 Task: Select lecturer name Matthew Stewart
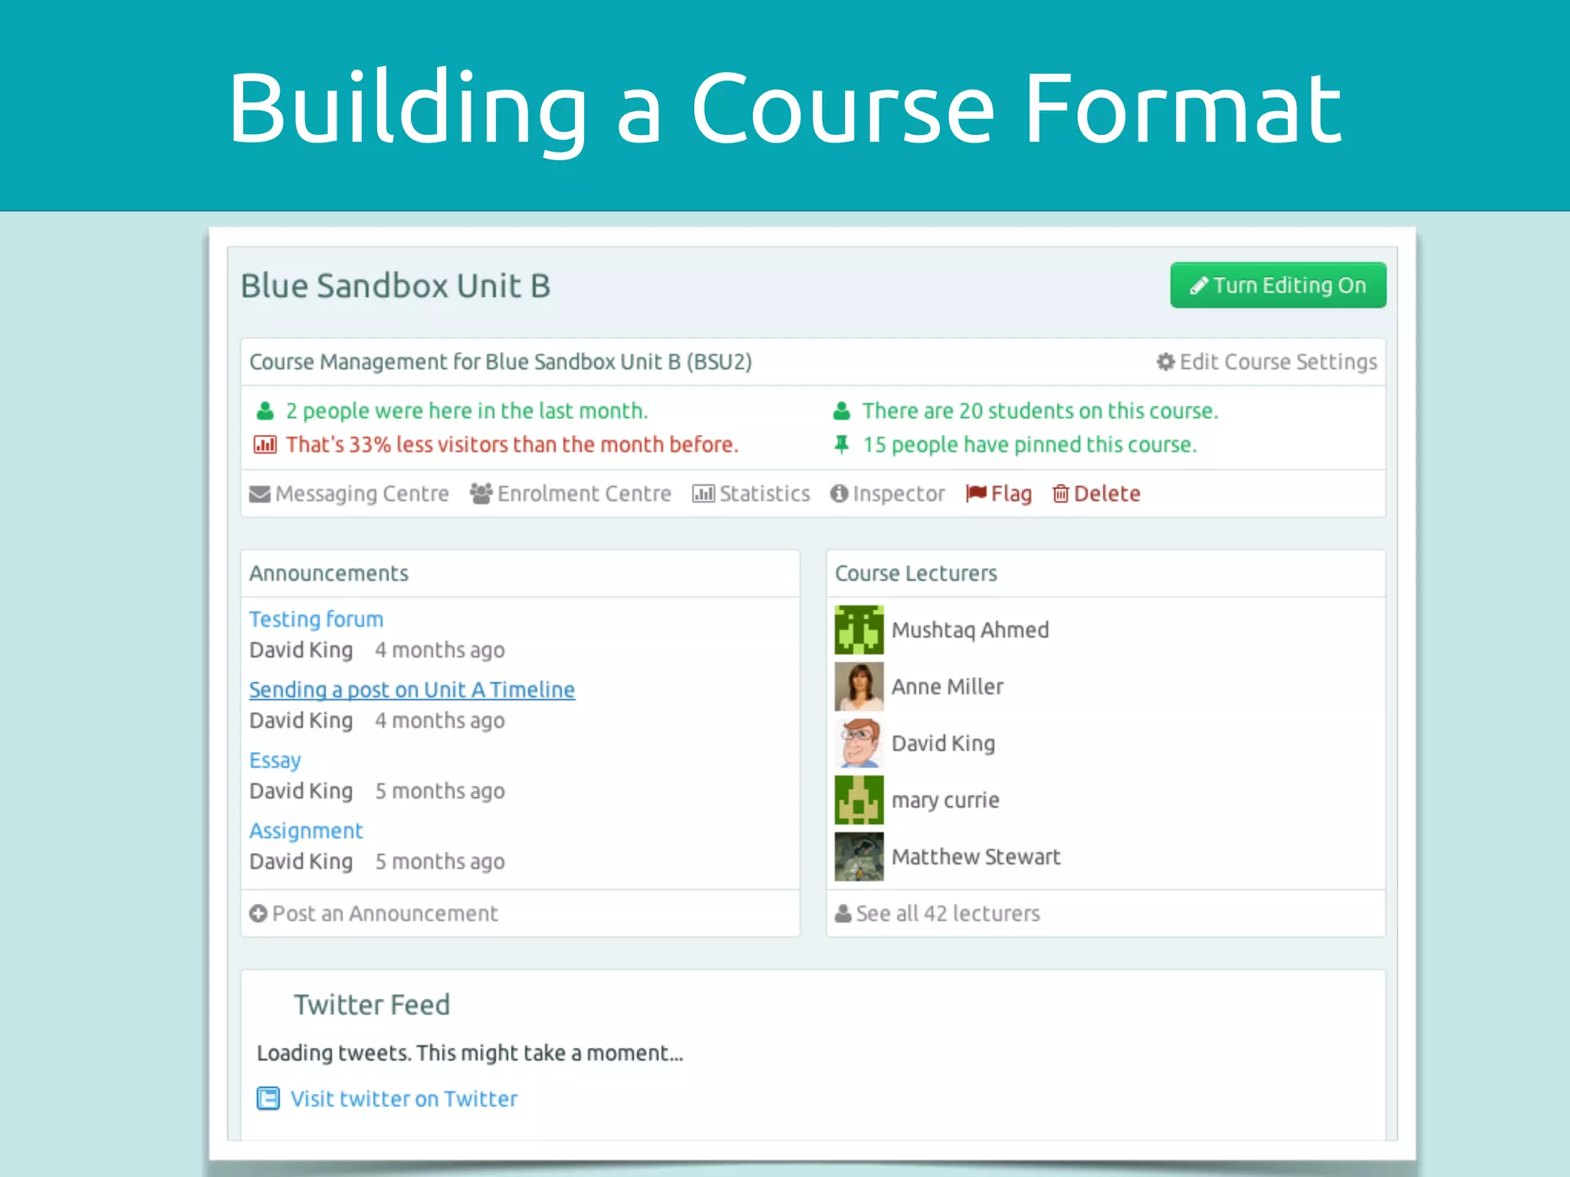click(976, 857)
